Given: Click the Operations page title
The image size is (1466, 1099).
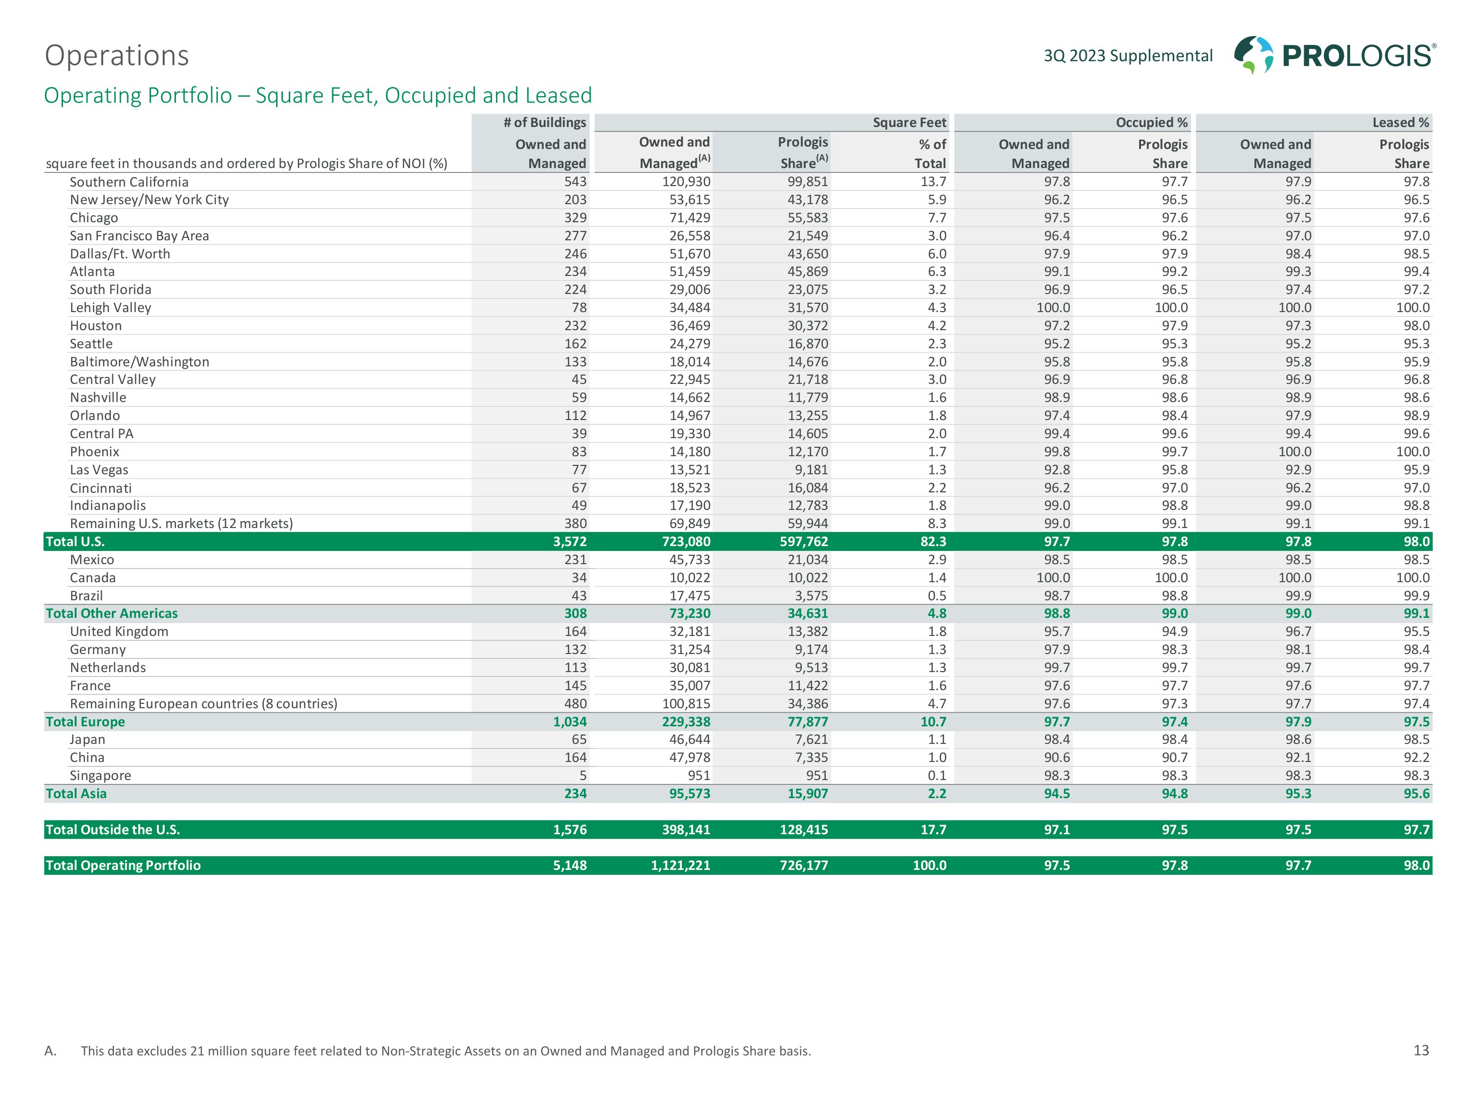Looking at the screenshot, I should tap(117, 56).
